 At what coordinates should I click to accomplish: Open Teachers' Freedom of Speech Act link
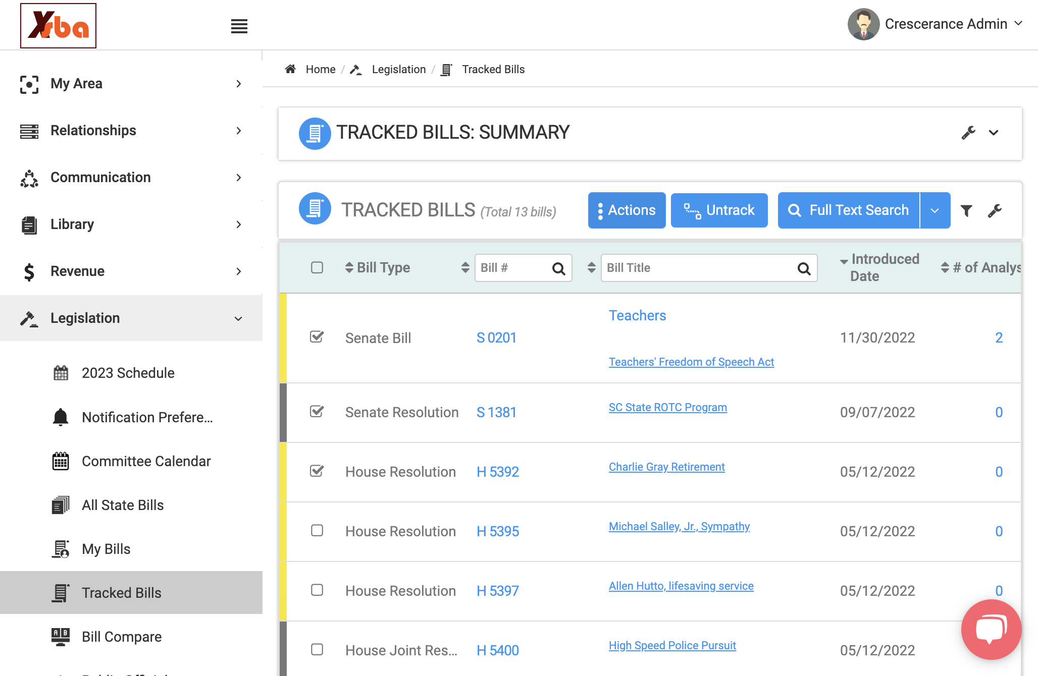691,362
